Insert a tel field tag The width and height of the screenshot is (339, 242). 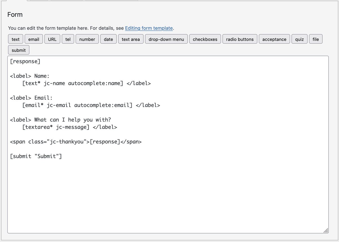[68, 39]
